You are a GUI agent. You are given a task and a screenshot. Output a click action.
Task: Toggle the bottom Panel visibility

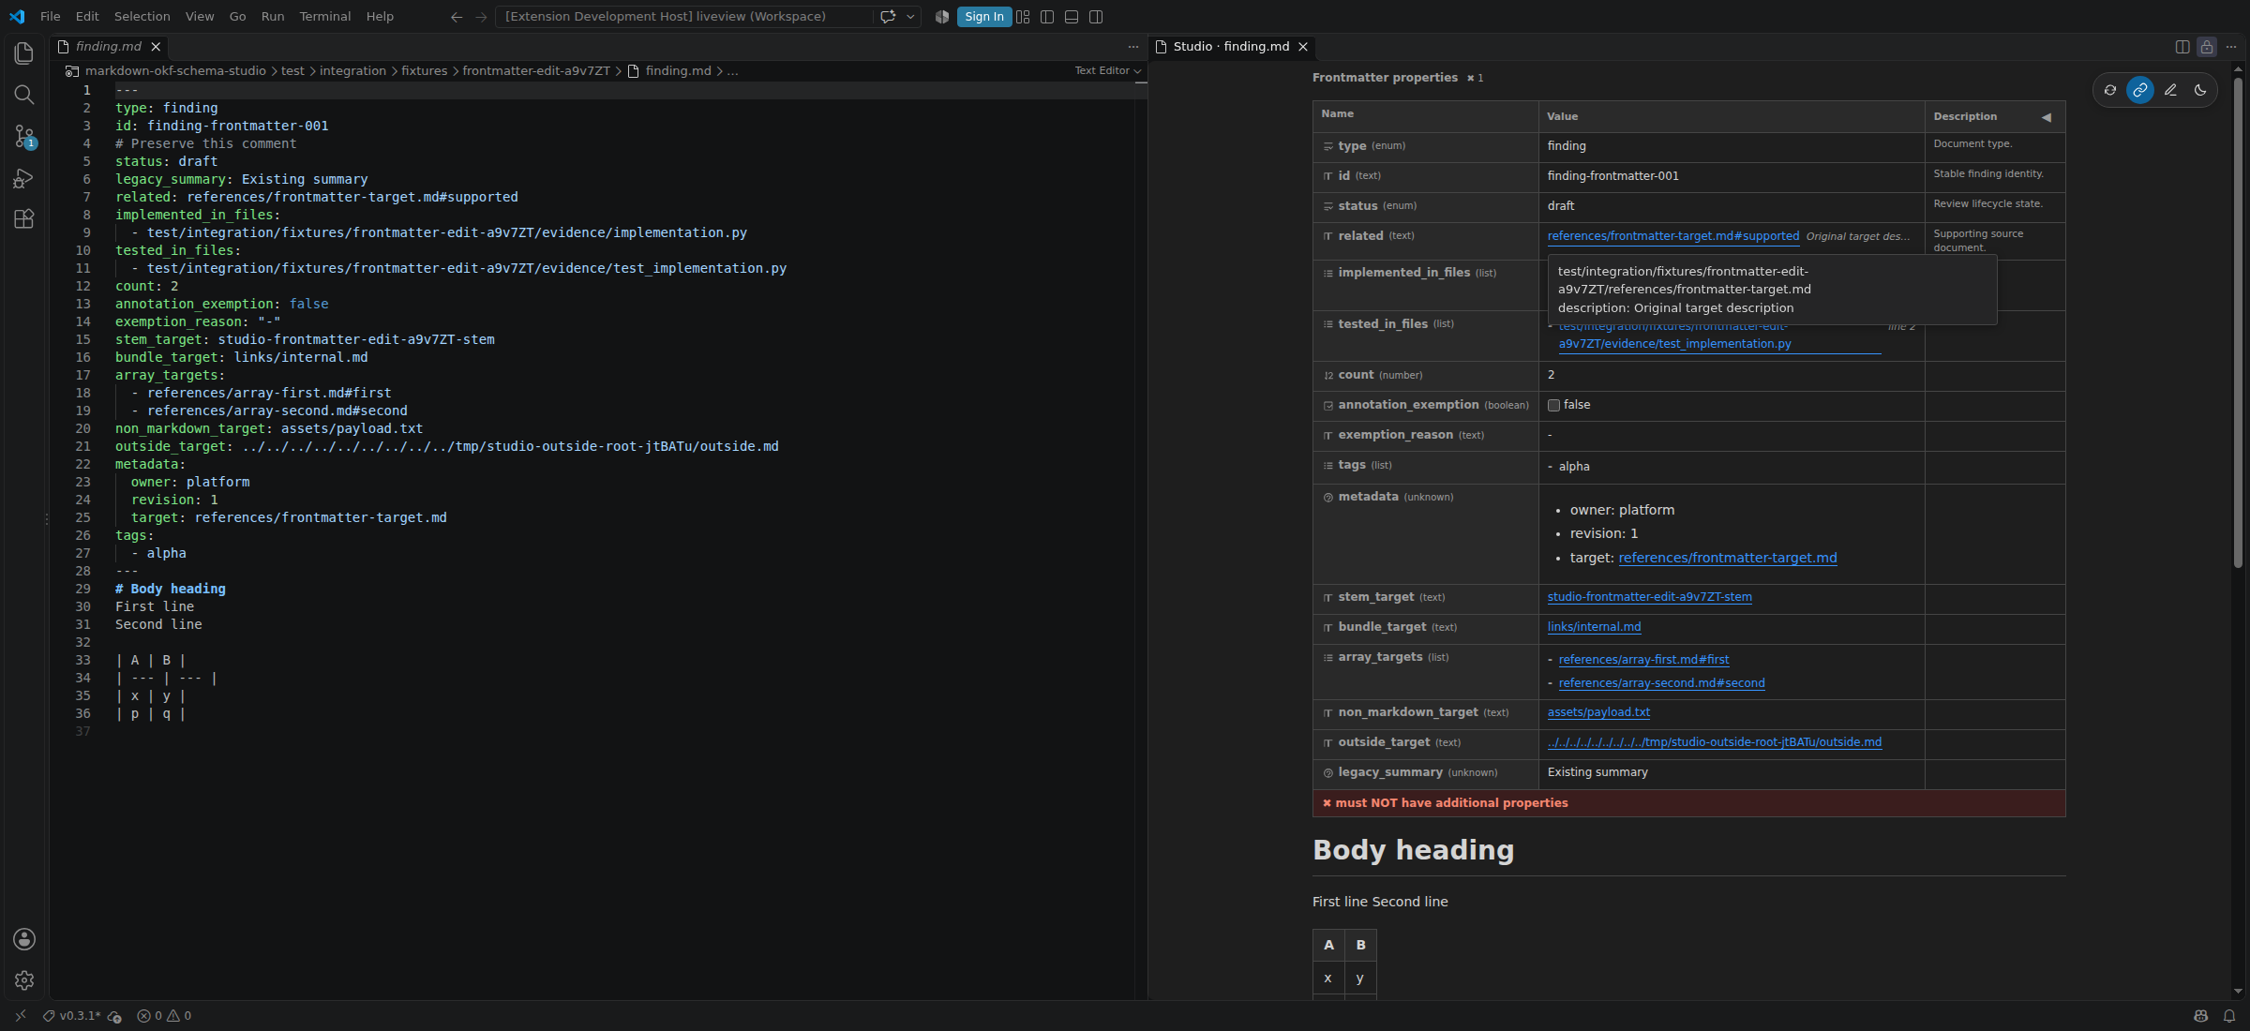pos(1072,17)
